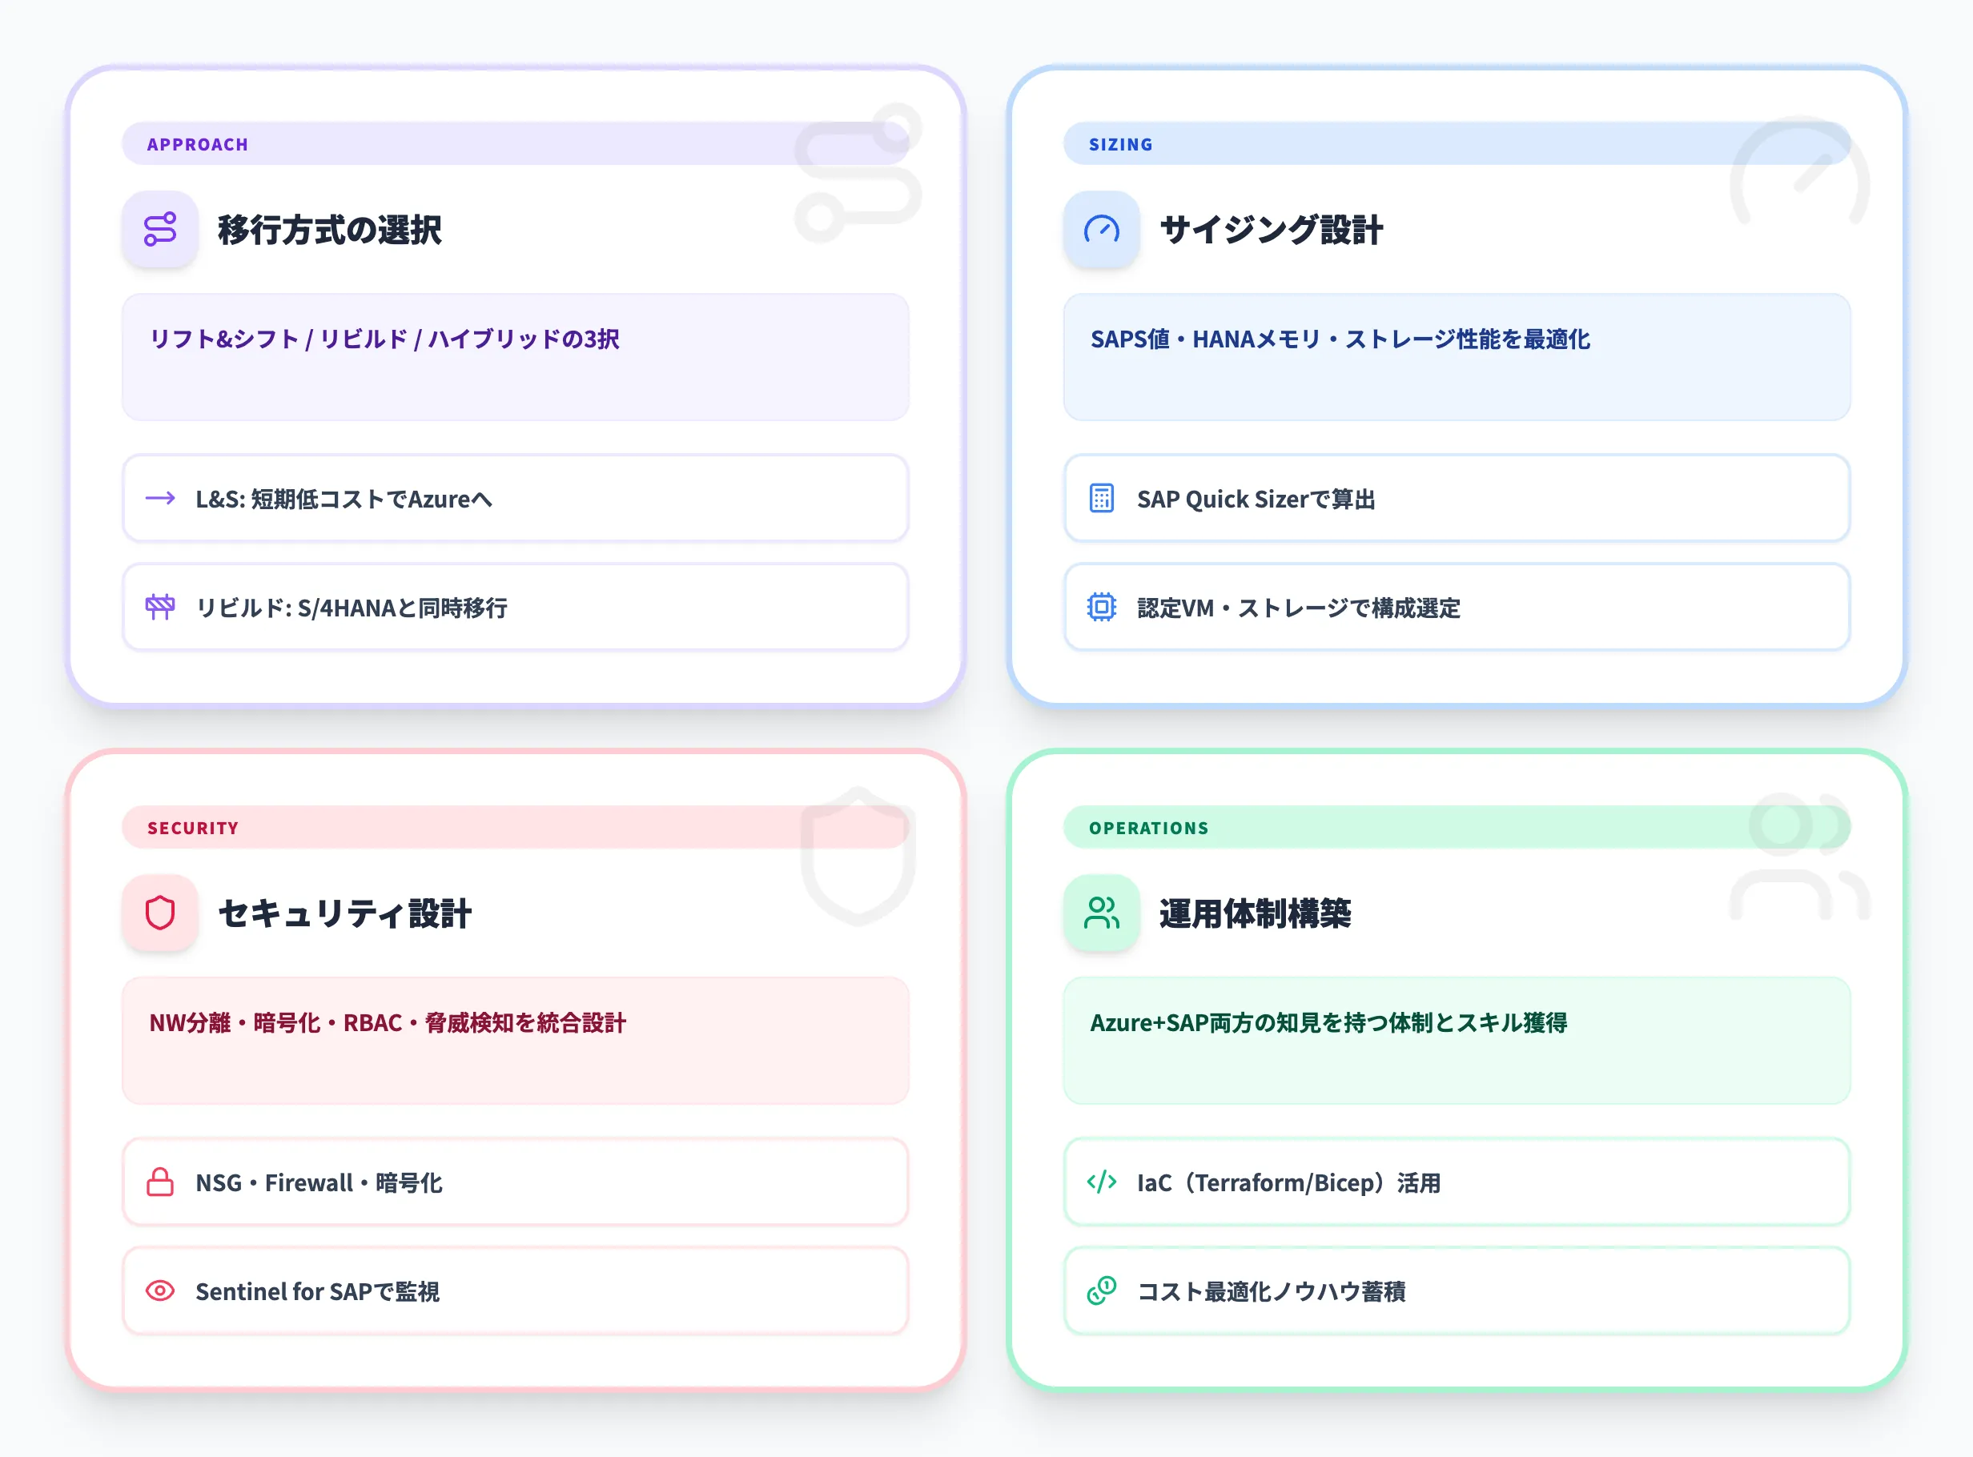Toggle the eye icon beside Sentinel for SAPで監視

[x=160, y=1291]
